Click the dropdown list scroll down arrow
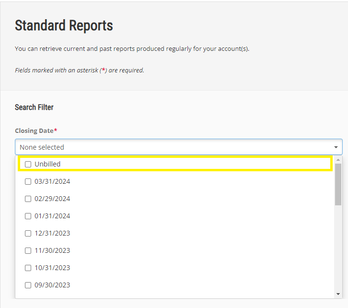This screenshot has width=348, height=308. click(x=338, y=294)
